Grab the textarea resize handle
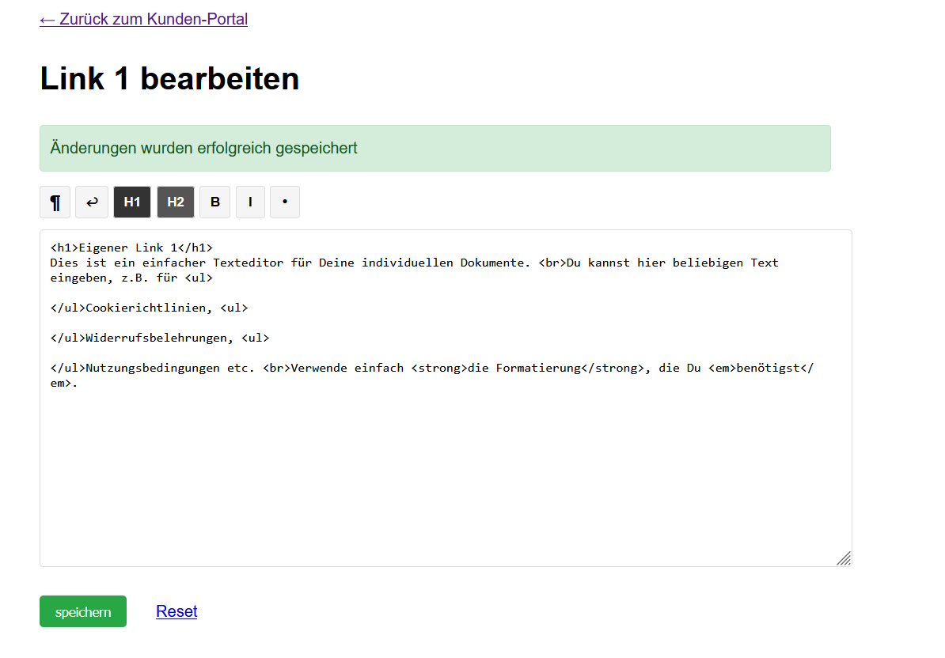This screenshot has height=658, width=945. tap(844, 558)
